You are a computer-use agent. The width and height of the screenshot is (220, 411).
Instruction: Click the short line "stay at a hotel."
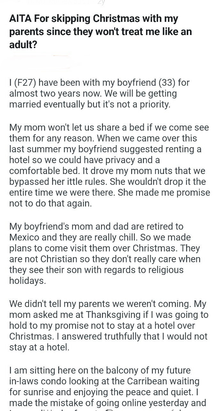39,347
